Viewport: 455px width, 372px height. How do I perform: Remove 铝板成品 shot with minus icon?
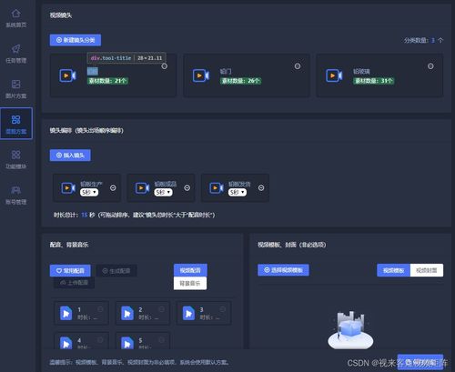[187, 188]
